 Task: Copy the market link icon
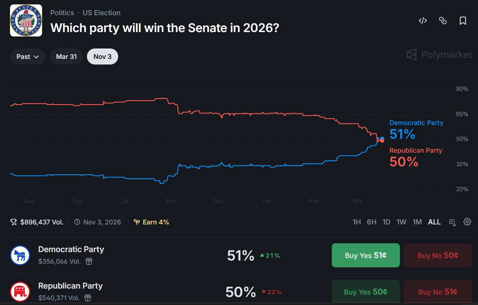pos(443,21)
